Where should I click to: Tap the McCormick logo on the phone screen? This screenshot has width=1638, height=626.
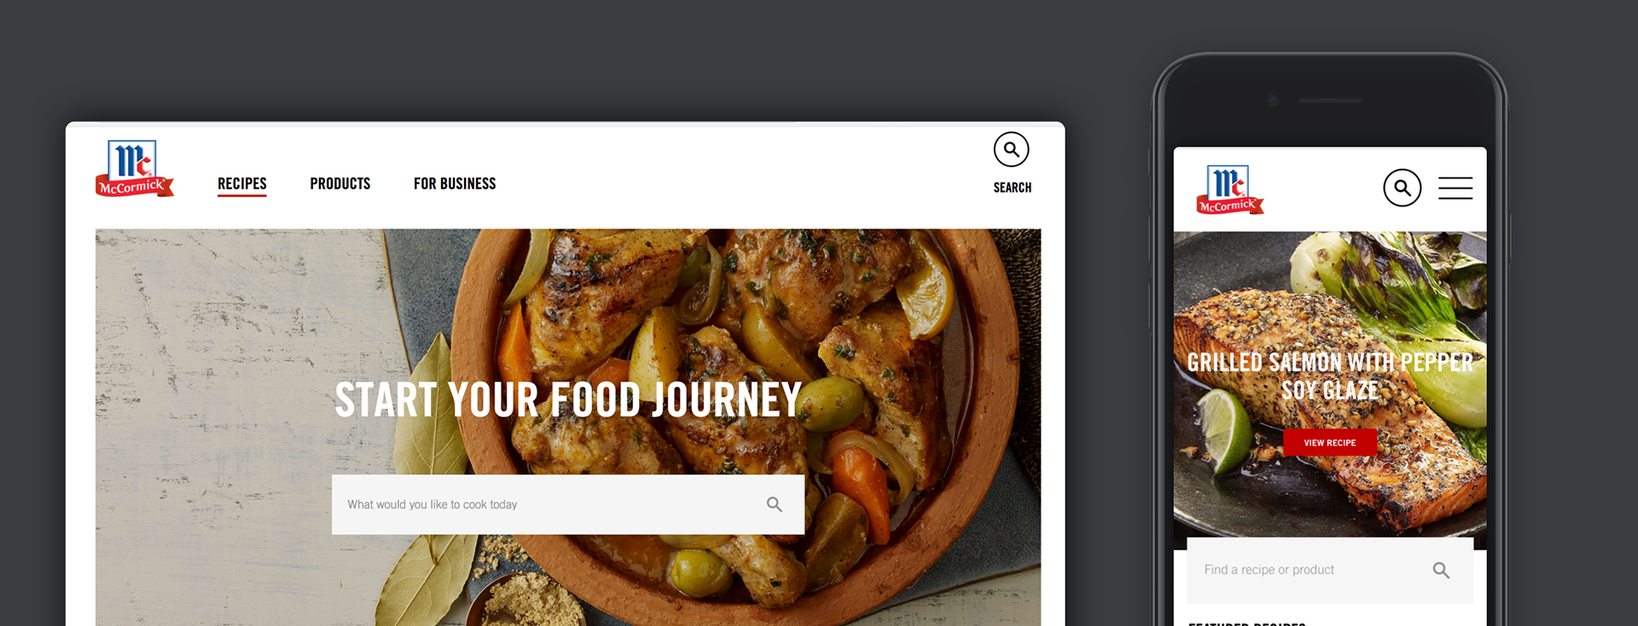[1229, 189]
